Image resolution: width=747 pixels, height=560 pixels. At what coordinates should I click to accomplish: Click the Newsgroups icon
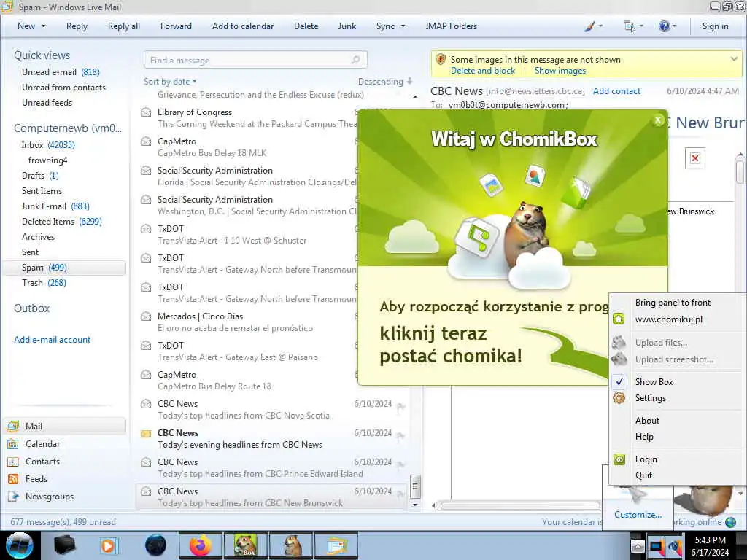[x=13, y=497]
